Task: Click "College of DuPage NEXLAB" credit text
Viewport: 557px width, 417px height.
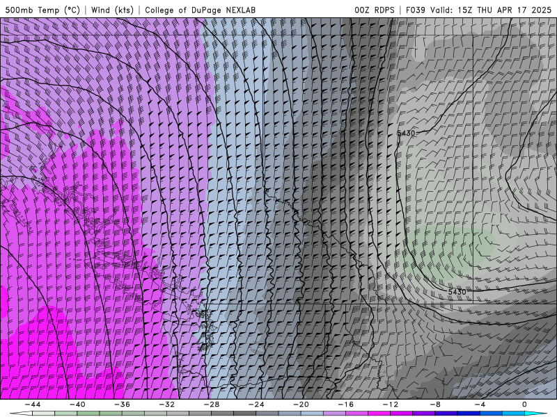Action: click(200, 10)
